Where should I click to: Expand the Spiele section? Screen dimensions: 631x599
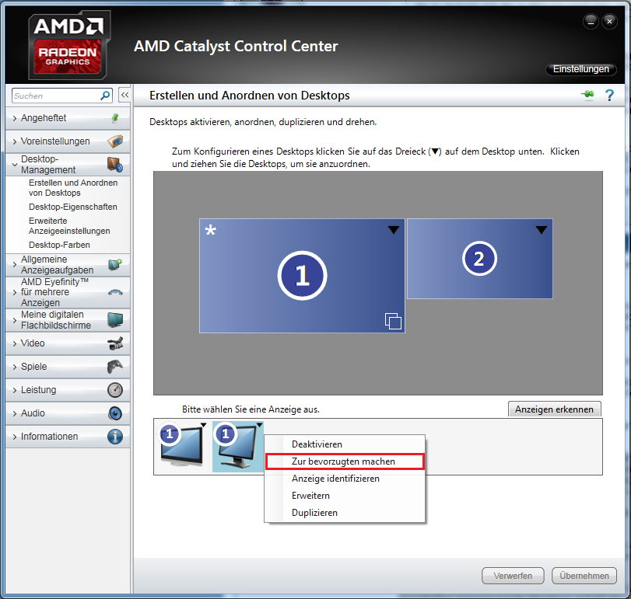click(15, 367)
